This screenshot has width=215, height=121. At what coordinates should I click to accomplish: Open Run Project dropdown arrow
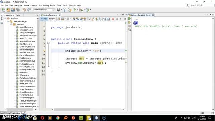pos(78,10)
